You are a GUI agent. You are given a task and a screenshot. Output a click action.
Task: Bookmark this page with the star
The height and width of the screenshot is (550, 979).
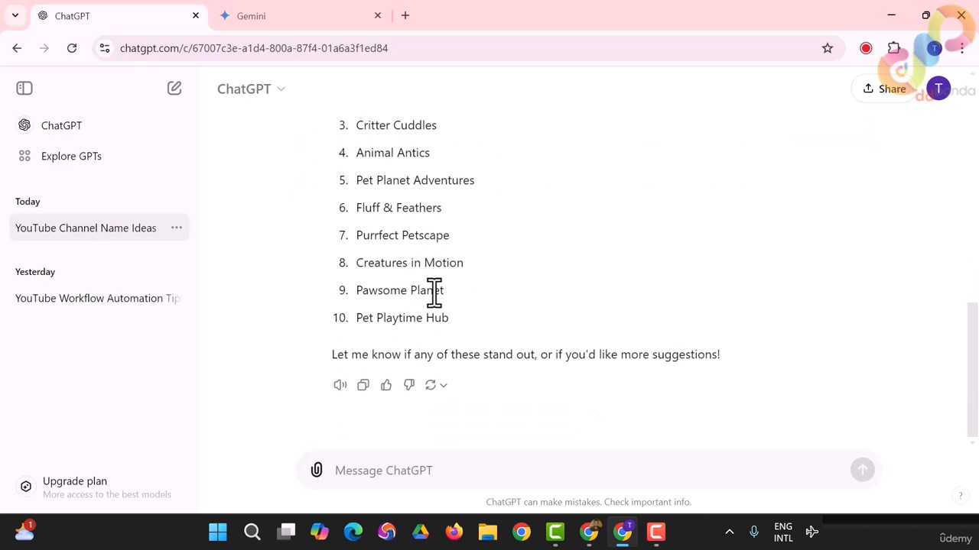pyautogui.click(x=828, y=48)
